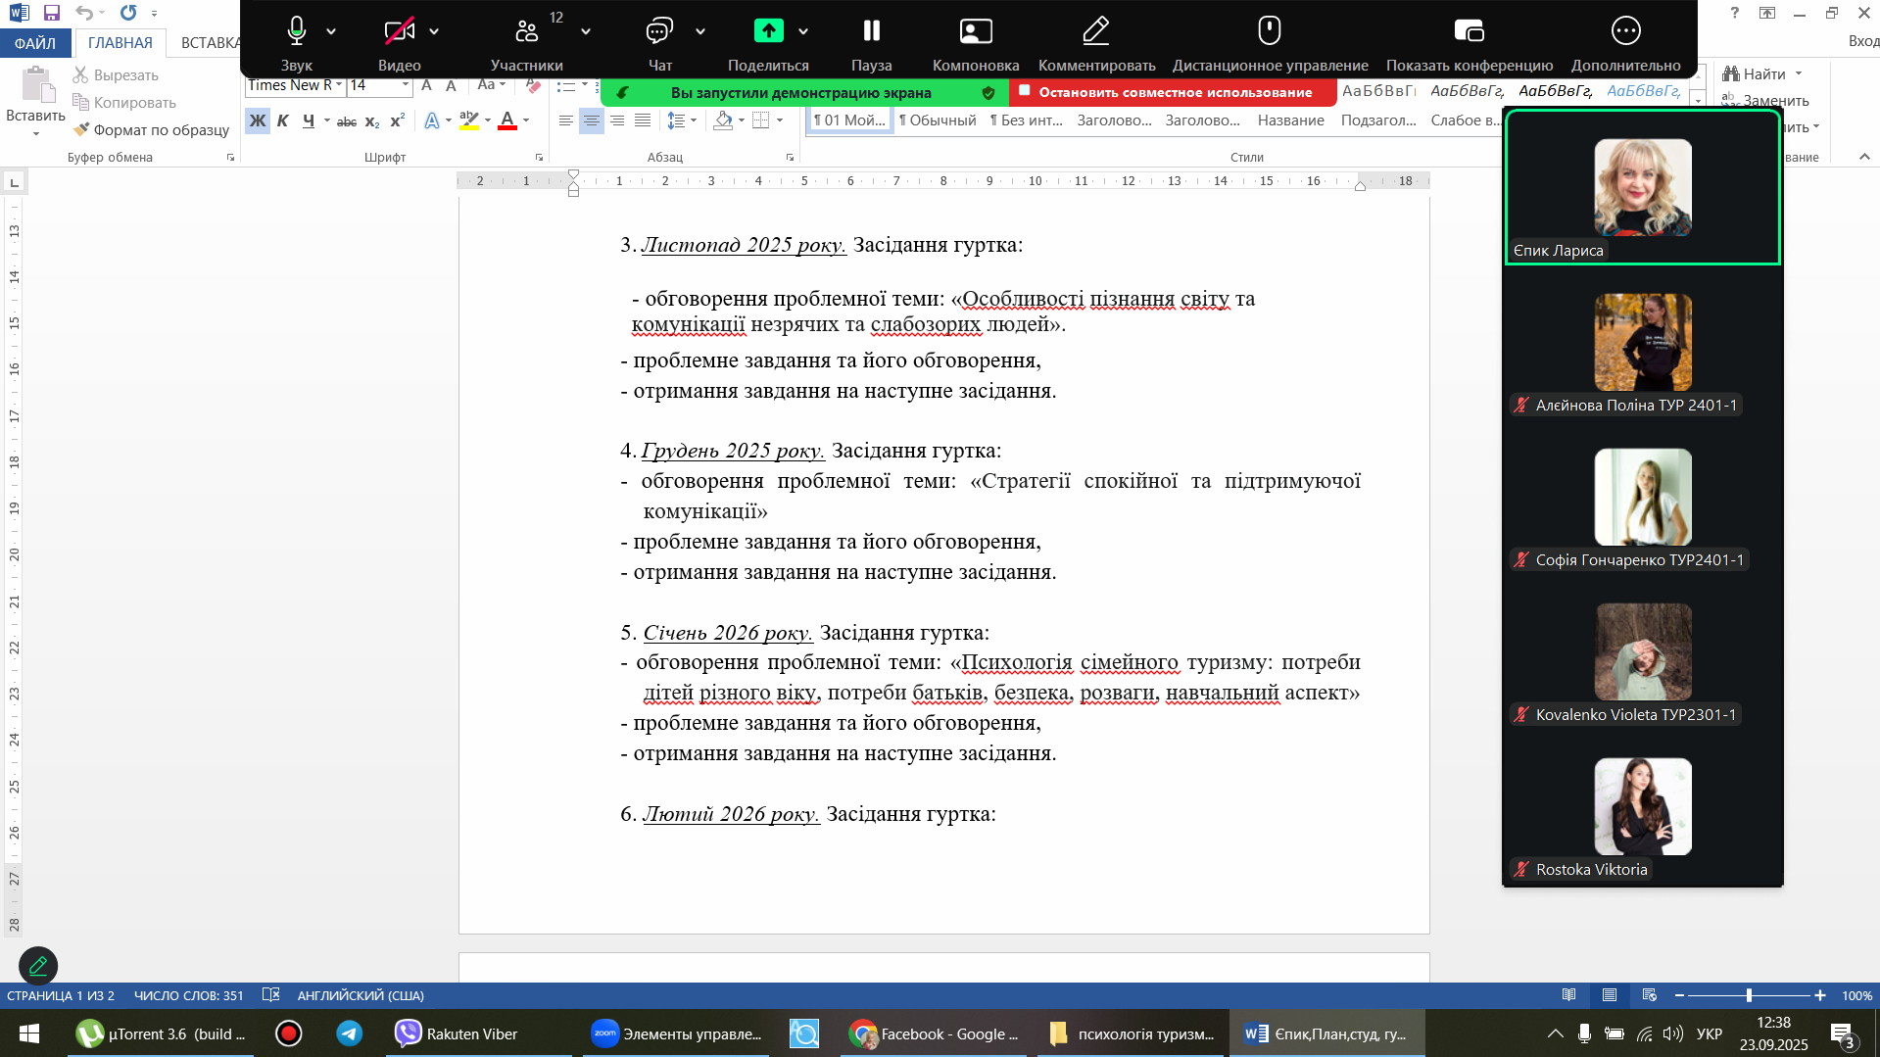Toggle bold formatting in Word

point(257,120)
